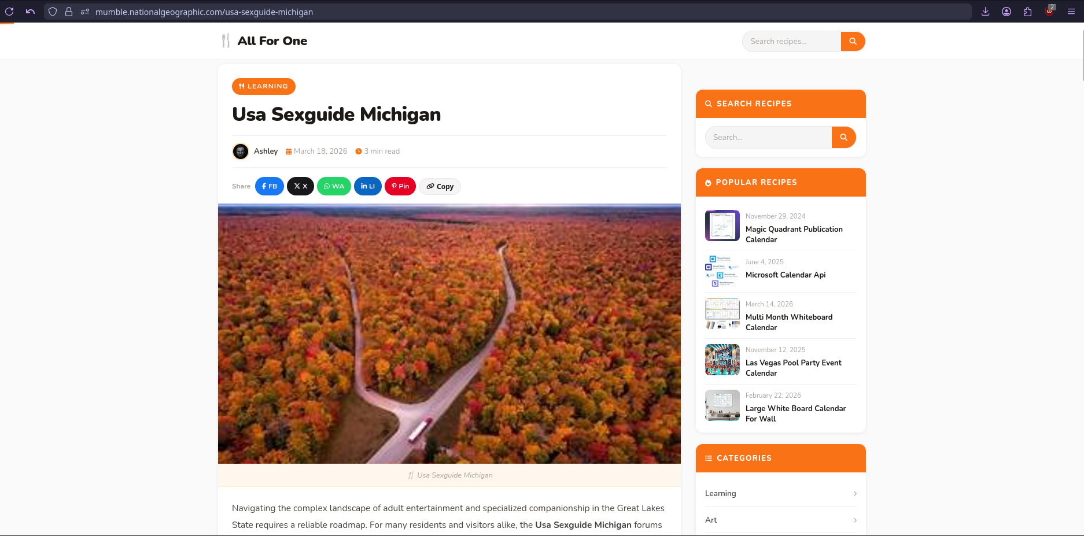This screenshot has width=1084, height=536.
Task: Share the article on Facebook (FB)
Action: coord(270,186)
